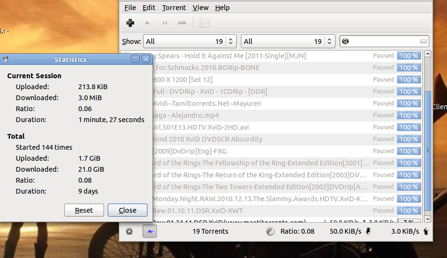This screenshot has width=447, height=258.
Task: Open the File menu
Action: pyautogui.click(x=130, y=8)
